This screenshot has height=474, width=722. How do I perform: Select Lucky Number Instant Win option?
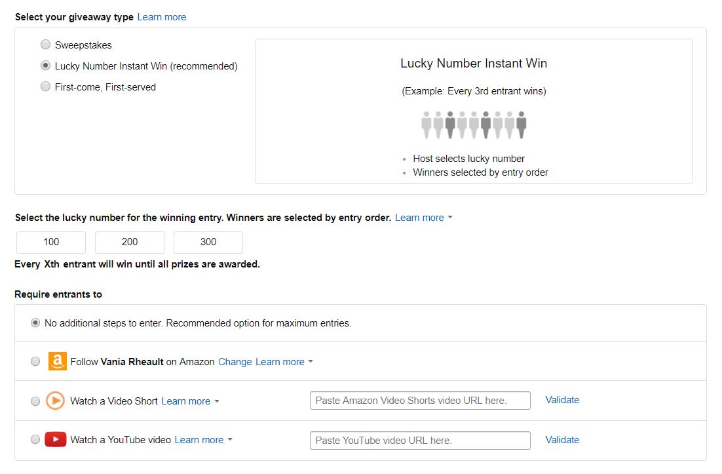pos(45,66)
